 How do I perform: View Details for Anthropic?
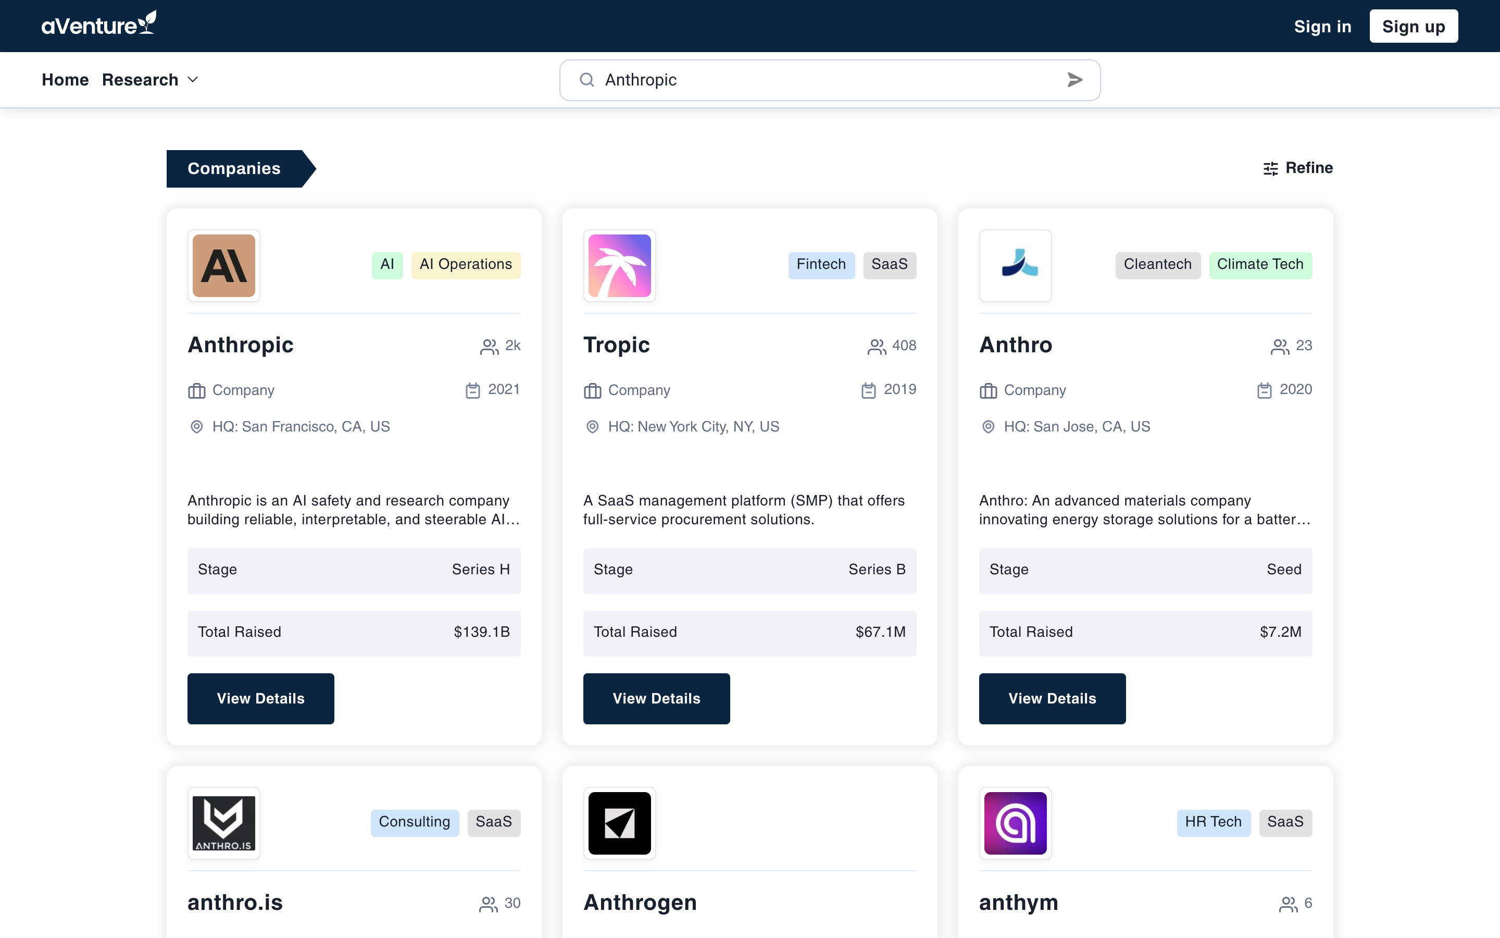(x=261, y=698)
